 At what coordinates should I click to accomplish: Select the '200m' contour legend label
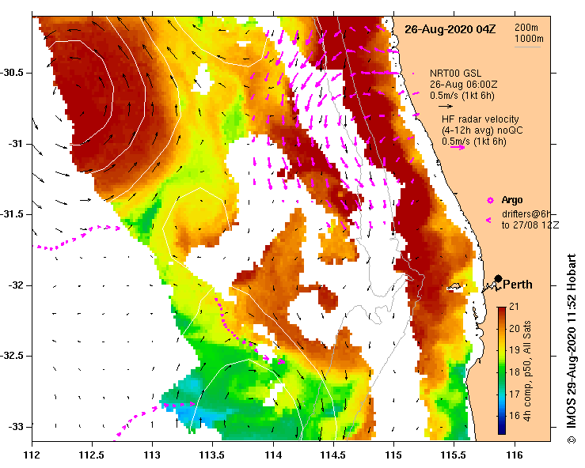[526, 28]
